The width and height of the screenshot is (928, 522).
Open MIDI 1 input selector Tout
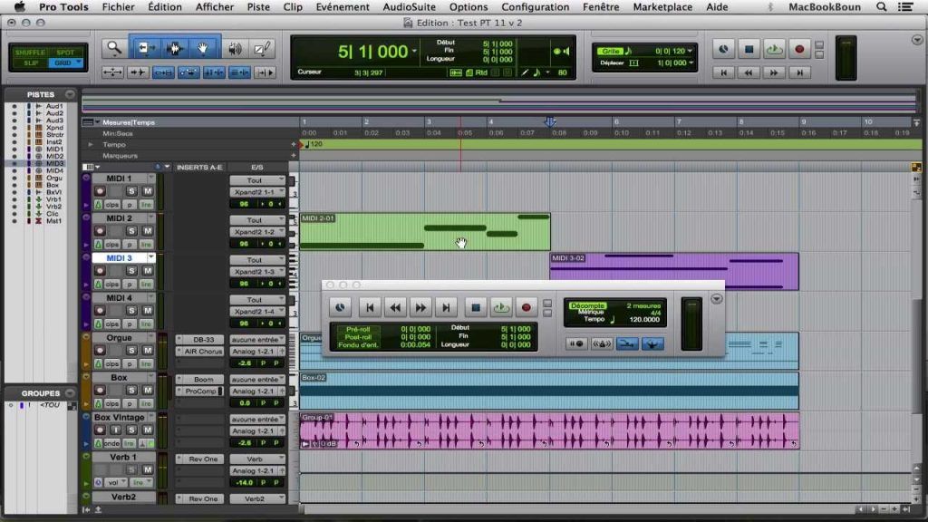click(257, 180)
